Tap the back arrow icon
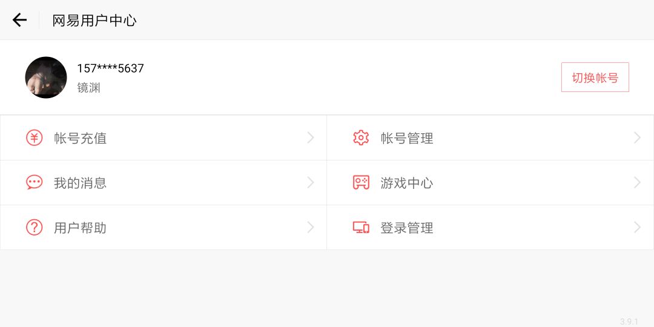The image size is (654, 327). (x=20, y=20)
